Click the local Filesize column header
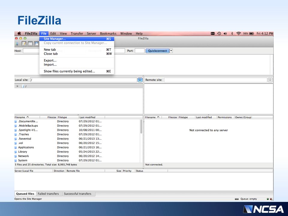 pyautogui.click(x=49, y=117)
